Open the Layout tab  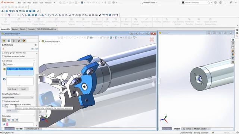pos(15,29)
